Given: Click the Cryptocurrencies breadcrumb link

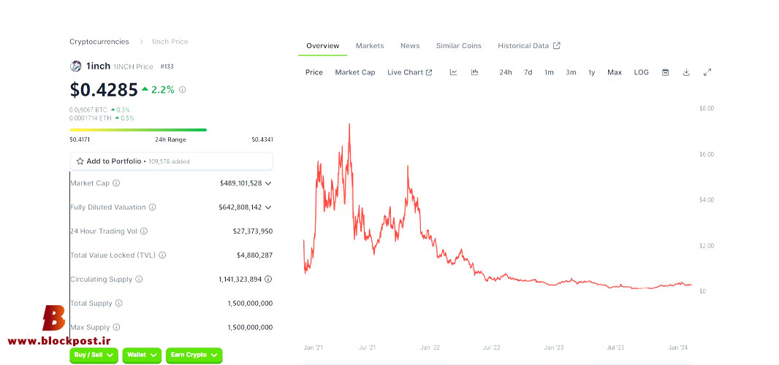Looking at the screenshot, I should 99,42.
